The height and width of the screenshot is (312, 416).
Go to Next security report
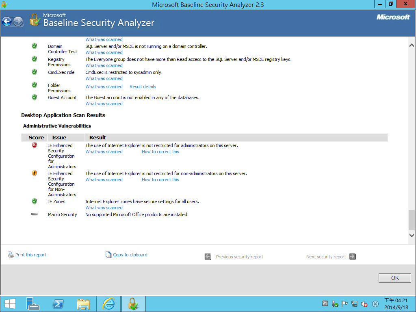click(x=326, y=257)
